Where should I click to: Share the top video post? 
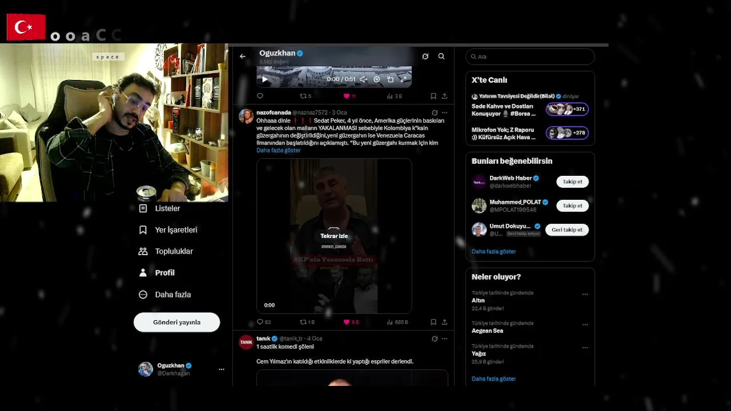[444, 96]
